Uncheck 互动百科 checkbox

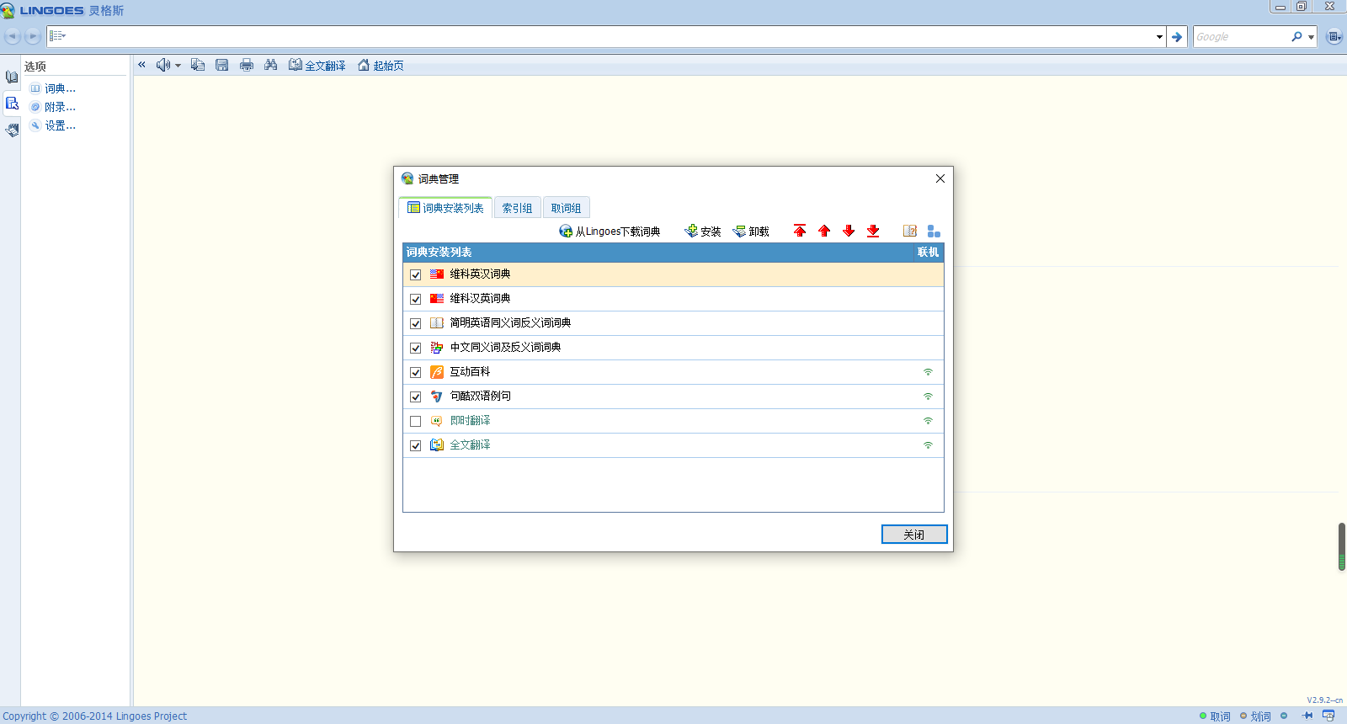415,372
